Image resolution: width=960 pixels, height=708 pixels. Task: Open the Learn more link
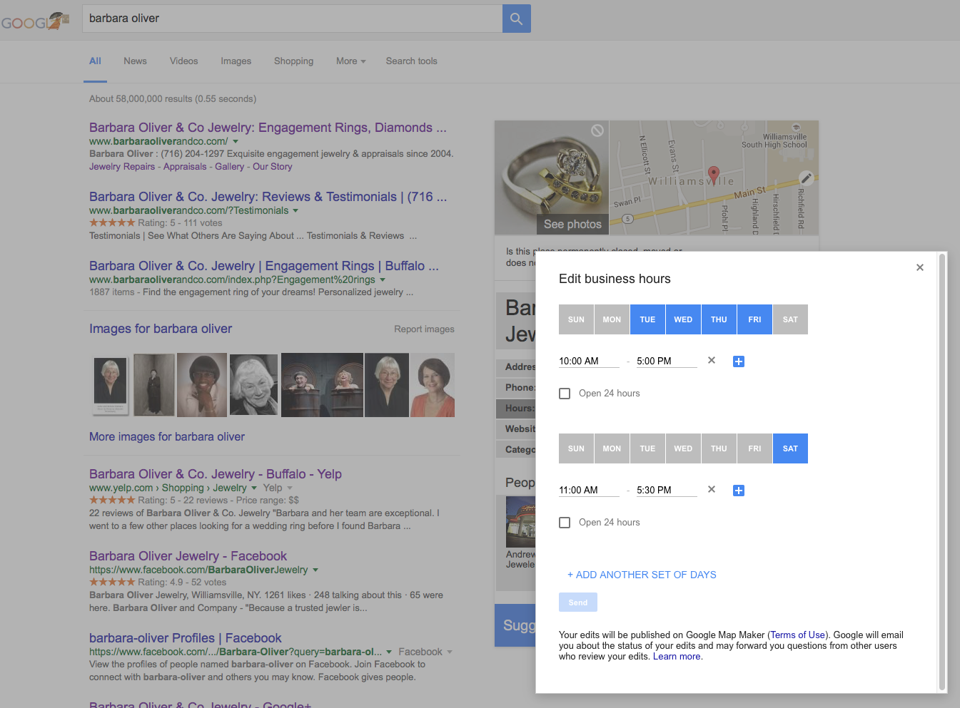[677, 657]
